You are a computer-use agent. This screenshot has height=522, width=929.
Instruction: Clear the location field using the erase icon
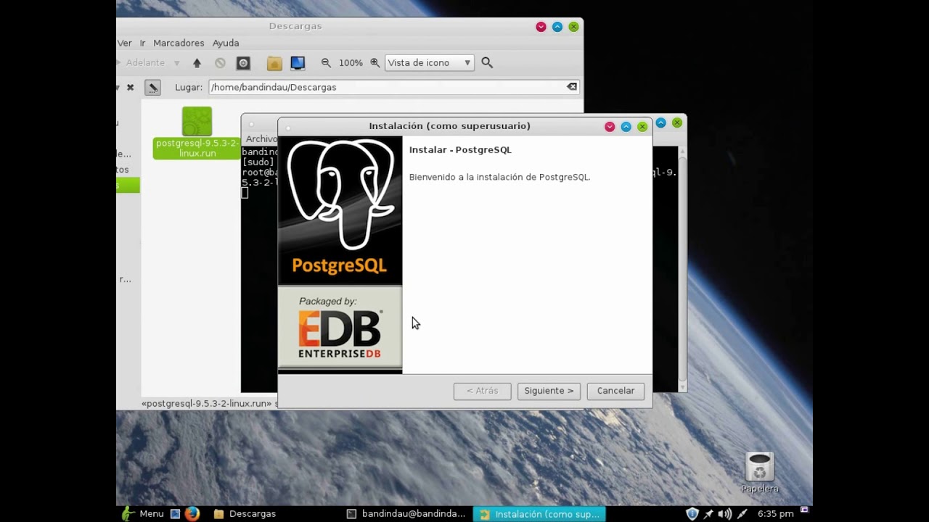click(572, 87)
